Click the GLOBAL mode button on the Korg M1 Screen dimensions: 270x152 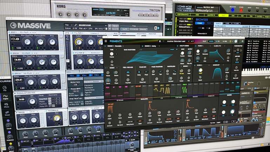(x=265, y=11)
